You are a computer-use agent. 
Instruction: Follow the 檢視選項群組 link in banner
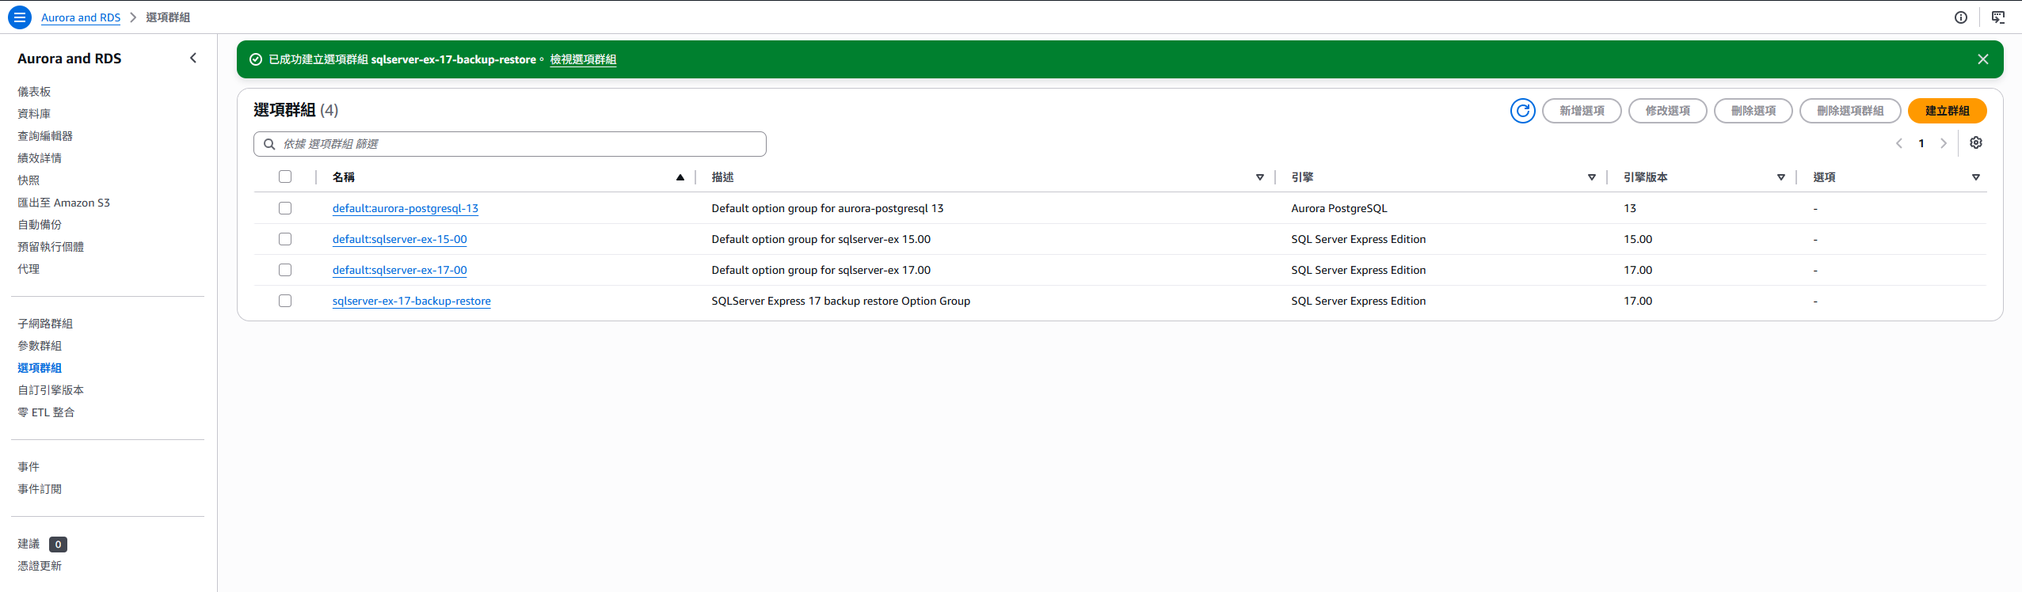[583, 59]
